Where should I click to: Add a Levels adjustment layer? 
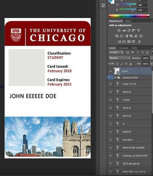(x=124, y=31)
